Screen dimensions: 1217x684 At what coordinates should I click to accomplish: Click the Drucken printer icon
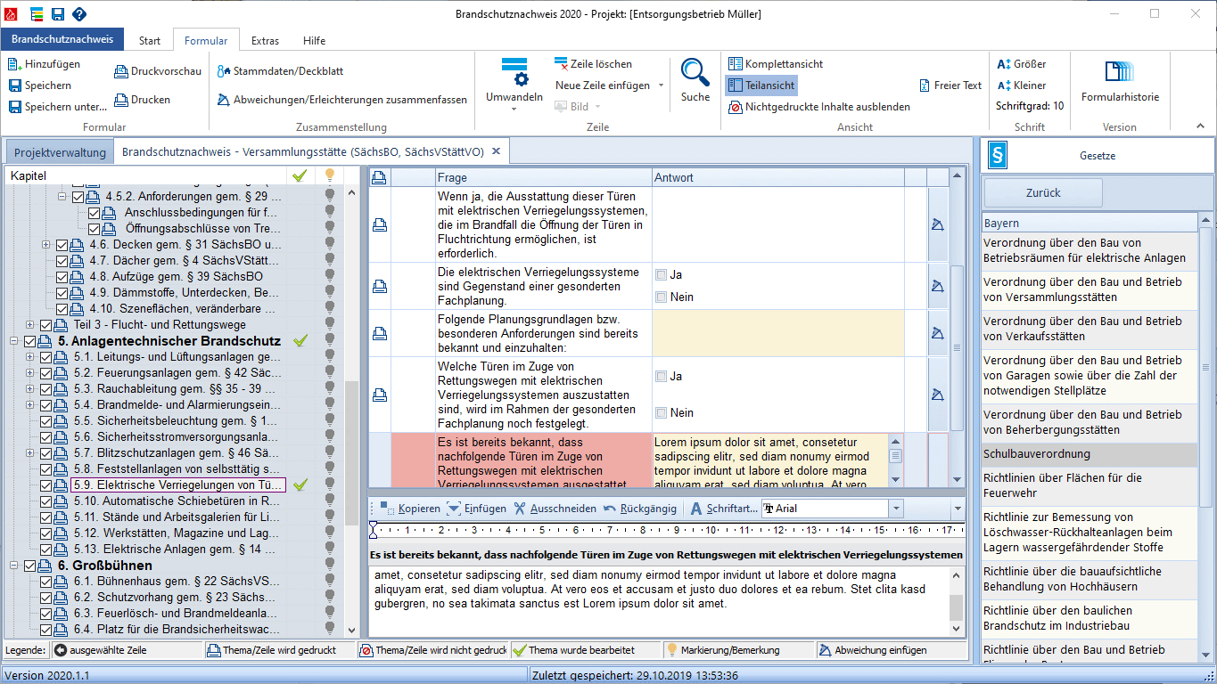121,100
